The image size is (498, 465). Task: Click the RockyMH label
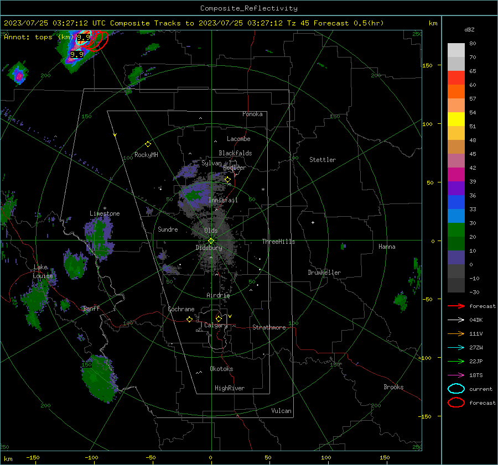coord(146,155)
